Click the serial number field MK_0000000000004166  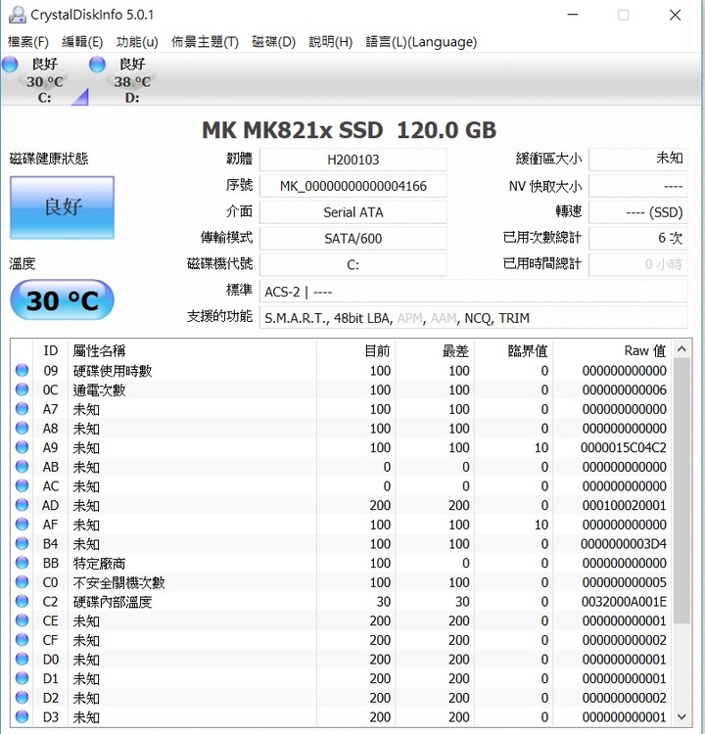tap(353, 186)
